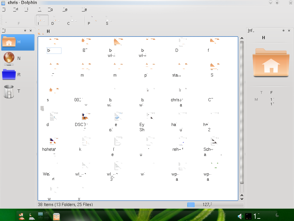Close the Places panel

30,31
